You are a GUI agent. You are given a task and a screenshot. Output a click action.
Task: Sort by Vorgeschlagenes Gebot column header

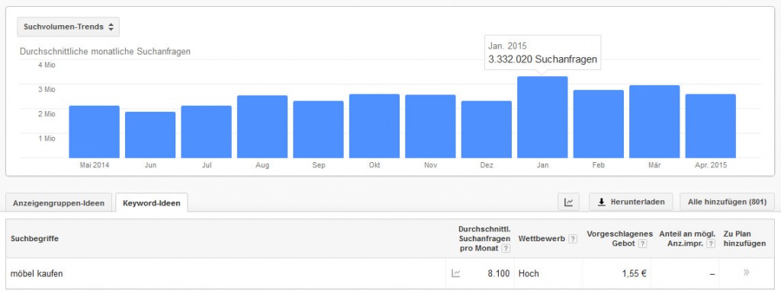point(619,238)
